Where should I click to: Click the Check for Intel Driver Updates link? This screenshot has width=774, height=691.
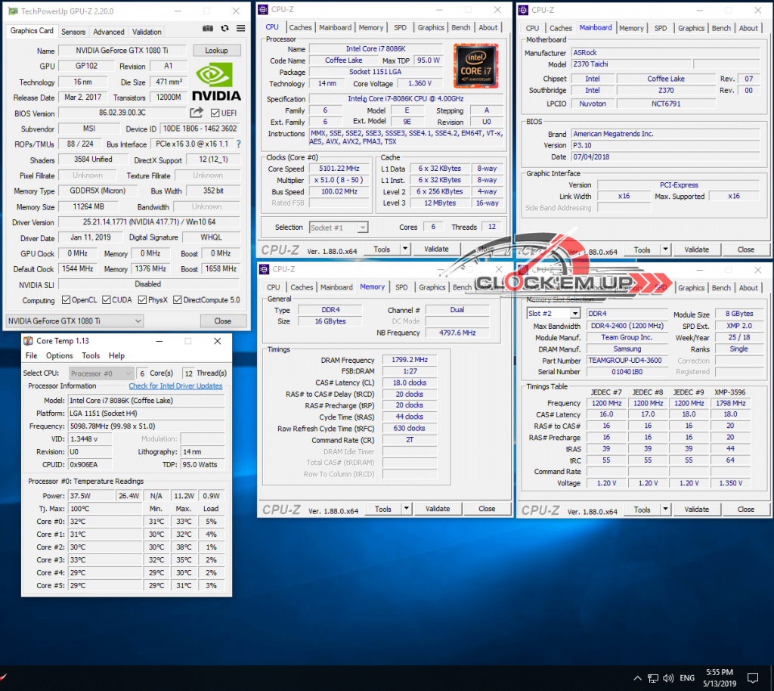click(175, 386)
